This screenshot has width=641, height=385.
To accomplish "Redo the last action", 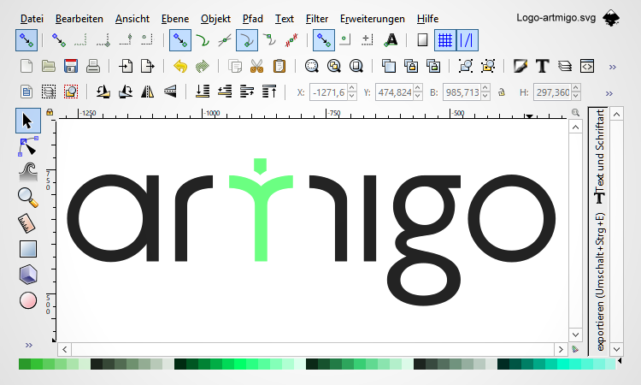I will (x=203, y=66).
